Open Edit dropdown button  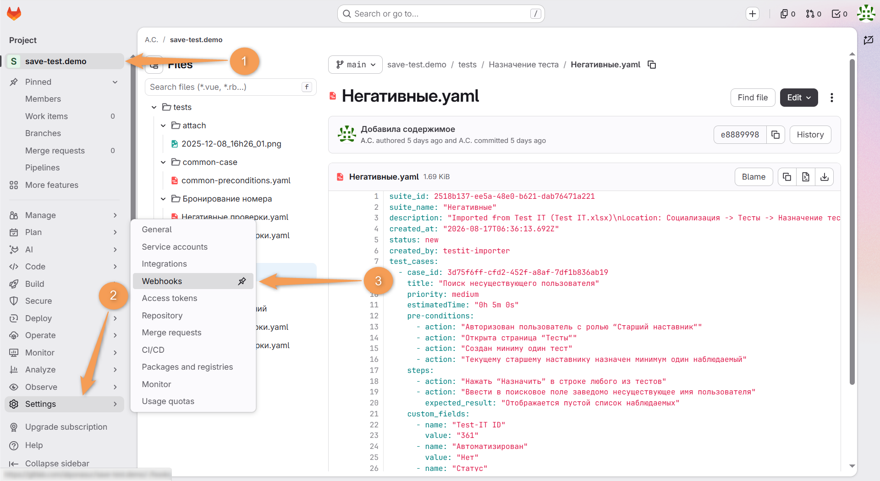pyautogui.click(x=799, y=98)
